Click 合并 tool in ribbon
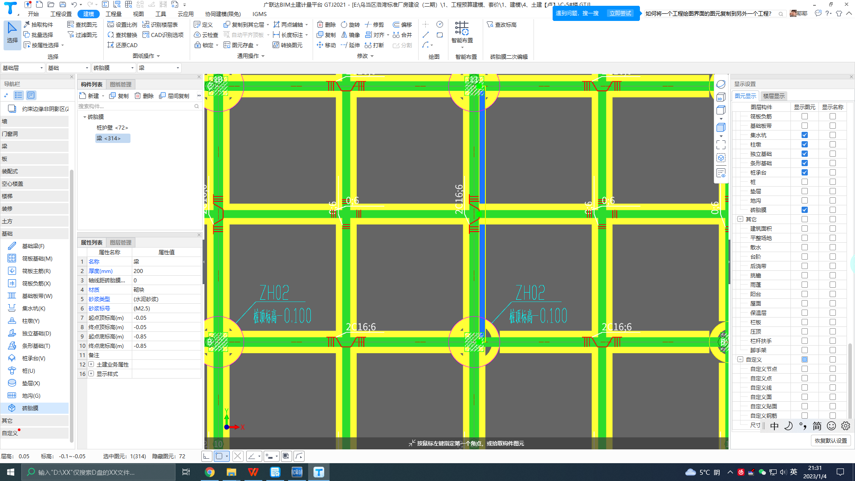855x481 pixels. tap(402, 35)
